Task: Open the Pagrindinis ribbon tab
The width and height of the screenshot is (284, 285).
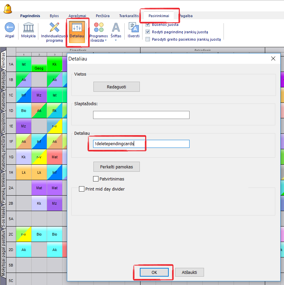Action: (x=30, y=16)
